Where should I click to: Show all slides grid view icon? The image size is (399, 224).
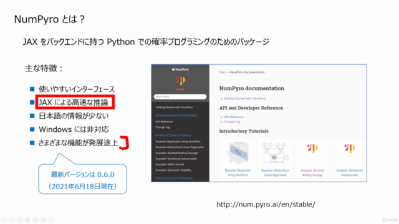[x=27, y=220]
